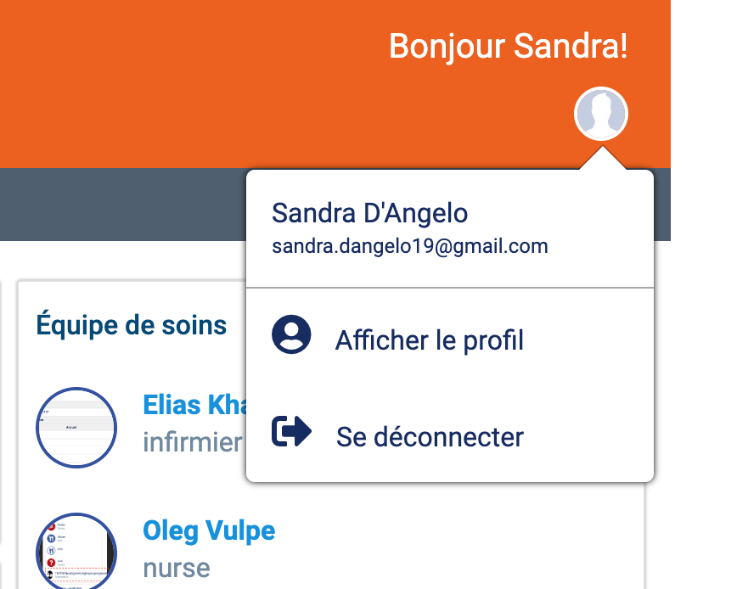
Task: Click the gray bar below the orange header
Action: click(x=122, y=205)
